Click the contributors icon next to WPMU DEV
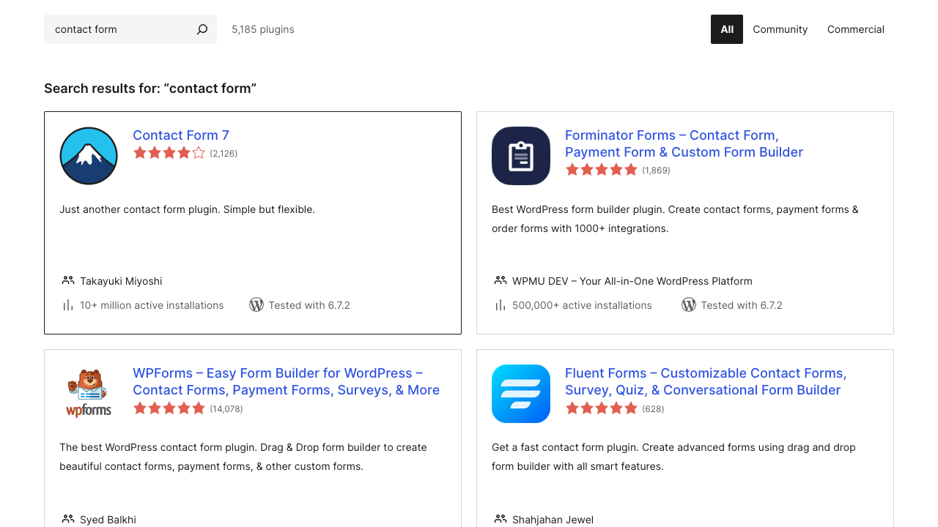Viewport: 938px width, 527px height. pos(500,280)
